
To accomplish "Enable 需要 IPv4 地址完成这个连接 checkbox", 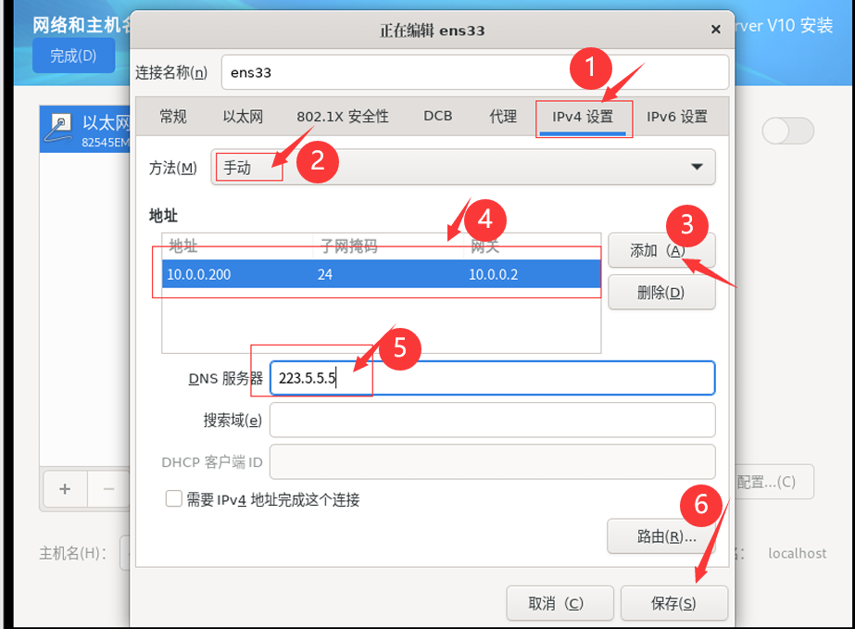I will [174, 499].
